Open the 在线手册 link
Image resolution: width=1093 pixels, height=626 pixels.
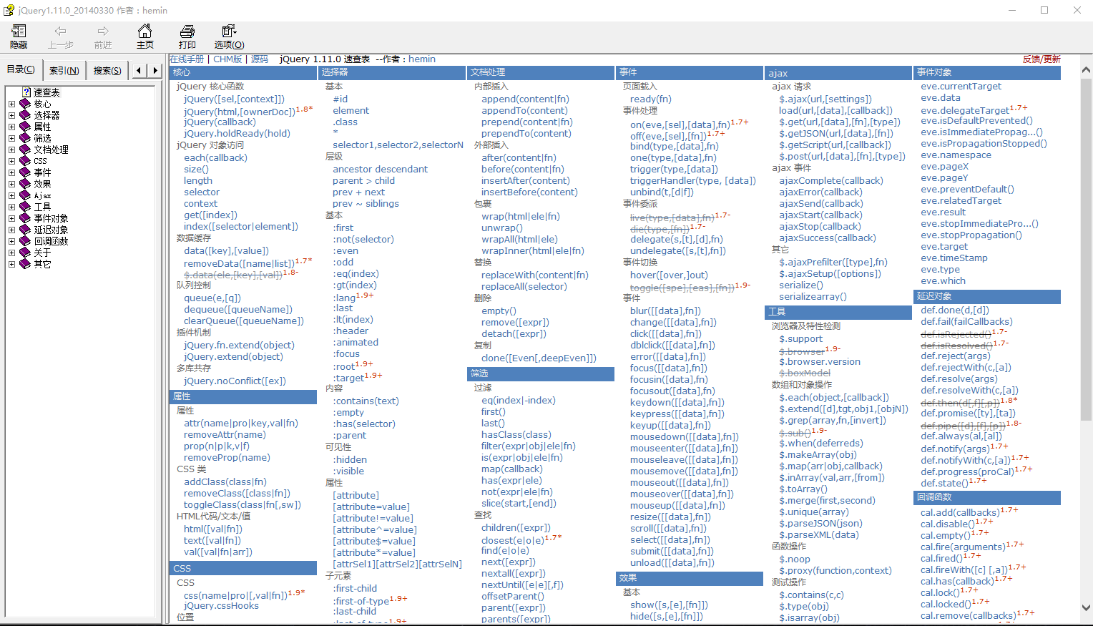(x=187, y=59)
